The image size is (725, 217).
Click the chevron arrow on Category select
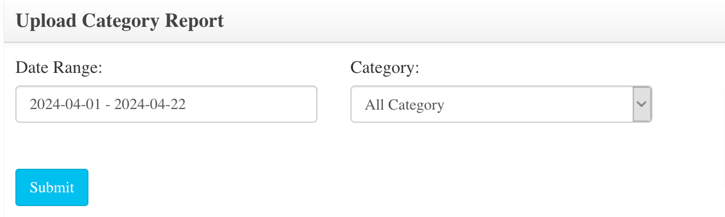642,104
